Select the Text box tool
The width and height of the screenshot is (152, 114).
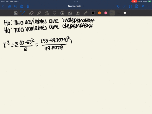[78, 13]
